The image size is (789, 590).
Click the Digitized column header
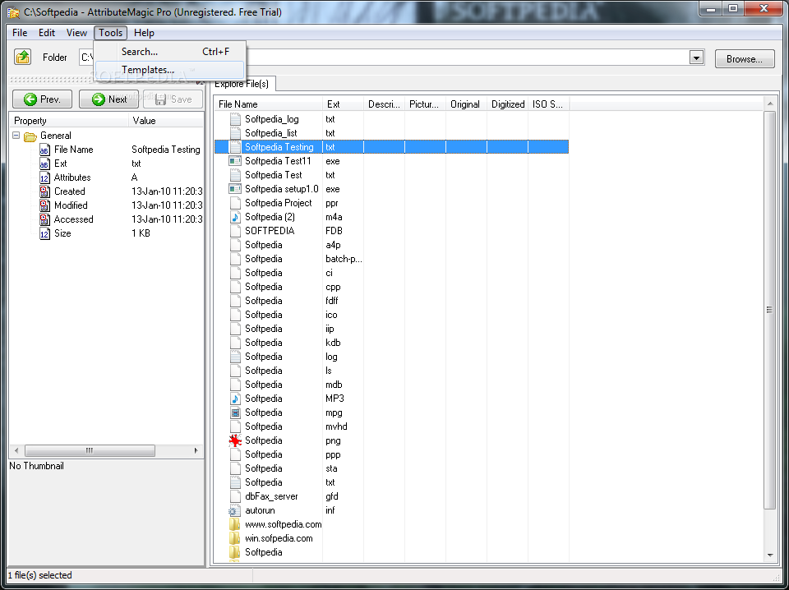point(508,104)
